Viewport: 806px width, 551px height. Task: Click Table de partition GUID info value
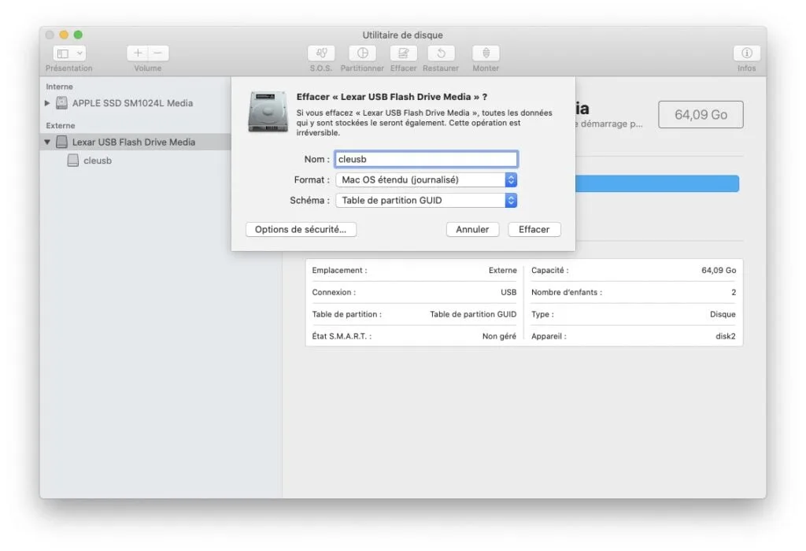click(473, 315)
